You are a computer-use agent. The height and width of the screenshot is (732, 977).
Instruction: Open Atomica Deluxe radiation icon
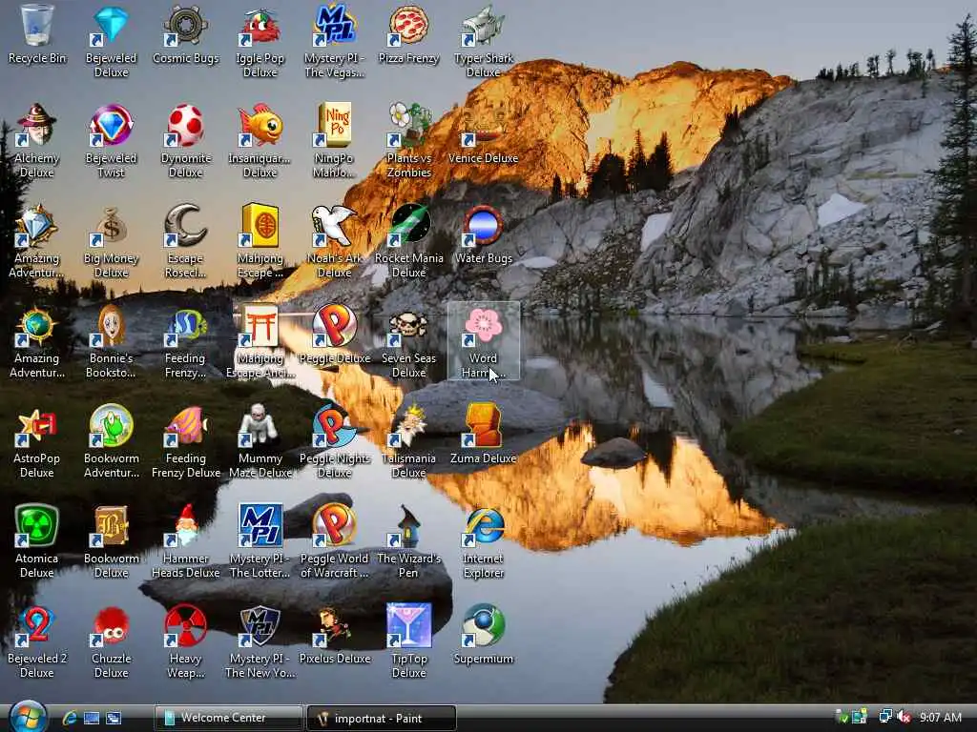pos(37,541)
